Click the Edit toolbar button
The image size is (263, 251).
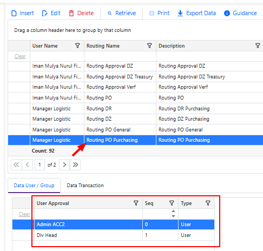tap(51, 13)
